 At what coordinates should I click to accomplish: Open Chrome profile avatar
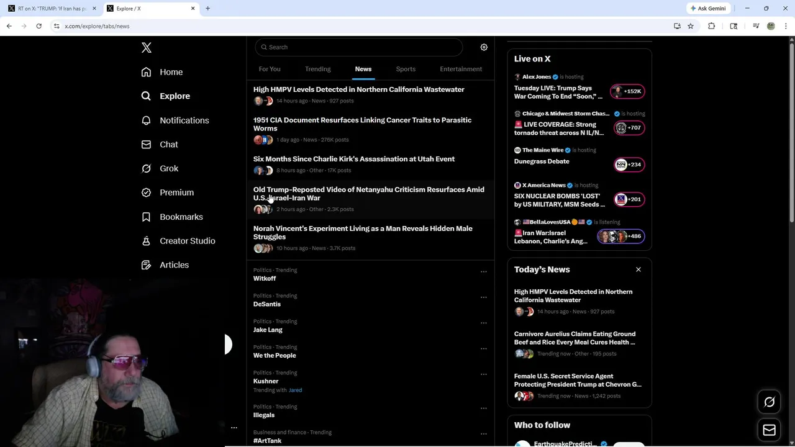(771, 26)
